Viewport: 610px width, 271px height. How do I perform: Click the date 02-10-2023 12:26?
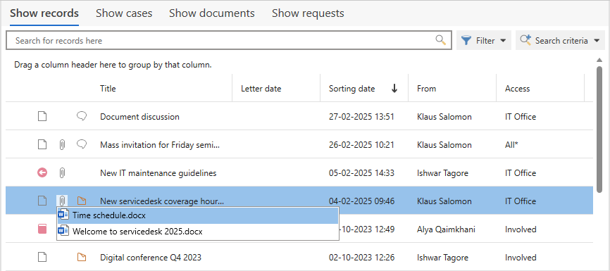361,257
